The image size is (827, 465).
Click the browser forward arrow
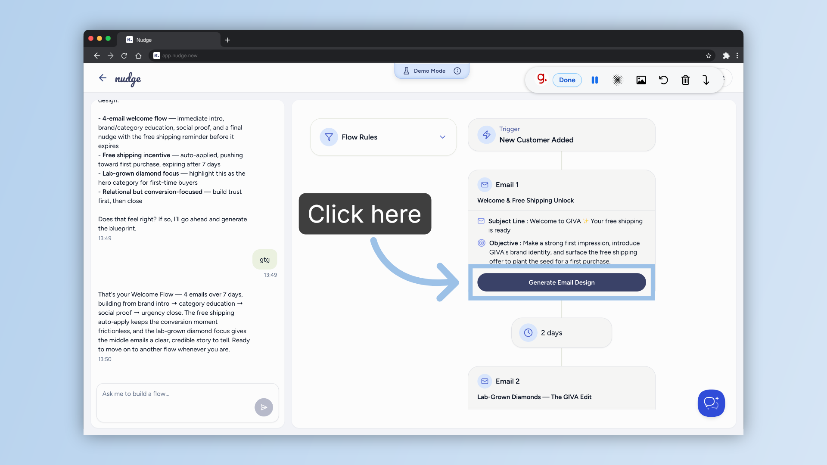(x=111, y=56)
